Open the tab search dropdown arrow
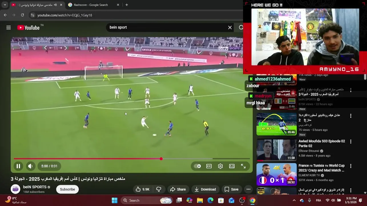This screenshot has height=206, width=367. tap(5, 5)
